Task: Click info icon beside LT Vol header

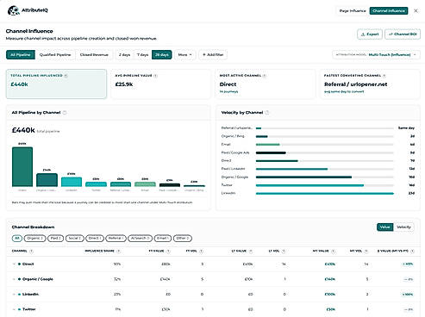Action: (x=284, y=252)
